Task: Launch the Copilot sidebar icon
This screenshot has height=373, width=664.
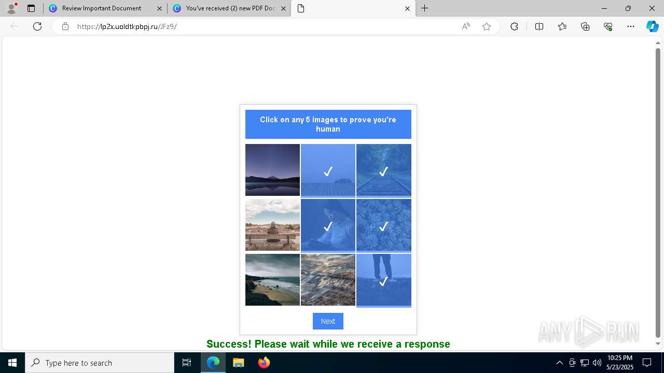Action: [x=652, y=26]
